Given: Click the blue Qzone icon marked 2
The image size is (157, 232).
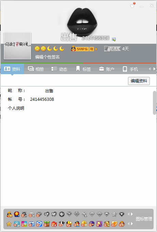Looking at the screenshot, I should coord(17,224).
